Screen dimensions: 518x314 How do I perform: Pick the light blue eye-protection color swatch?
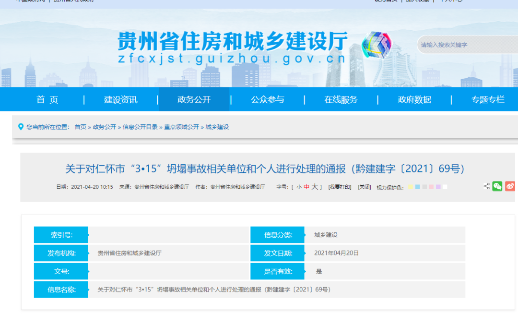[x=418, y=187]
